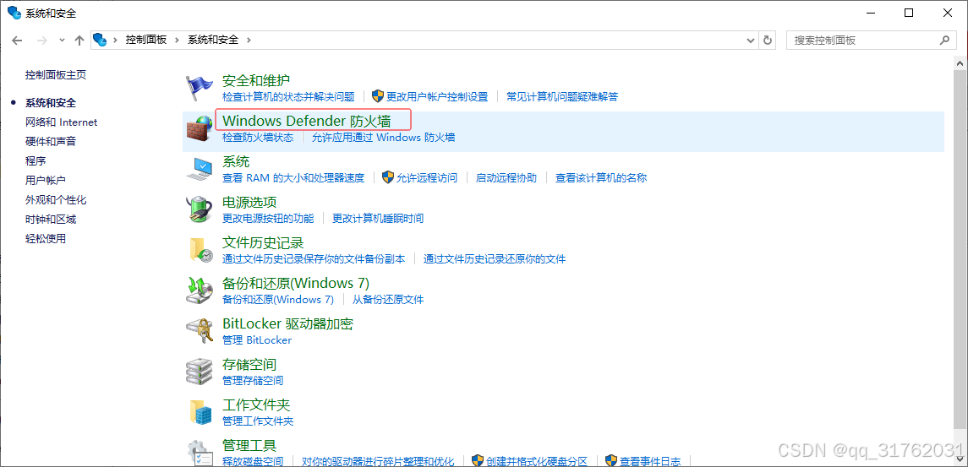
Task: Click 更改计算机睡眠时间 link
Action: pyautogui.click(x=378, y=219)
